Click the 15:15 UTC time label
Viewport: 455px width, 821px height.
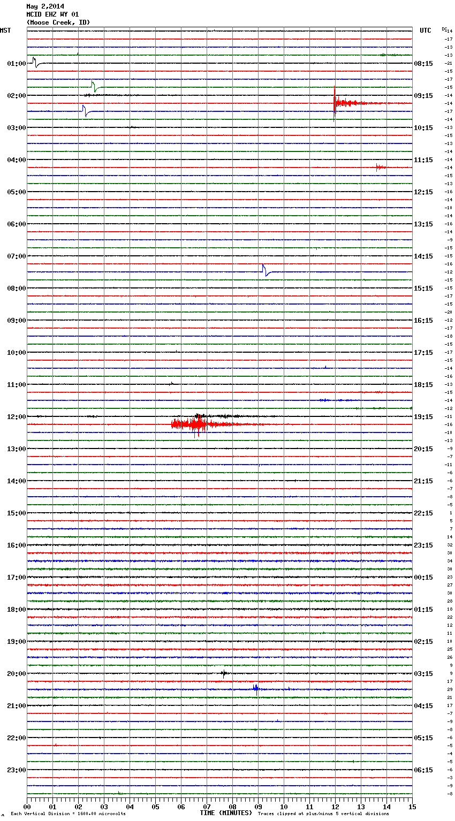pyautogui.click(x=423, y=288)
